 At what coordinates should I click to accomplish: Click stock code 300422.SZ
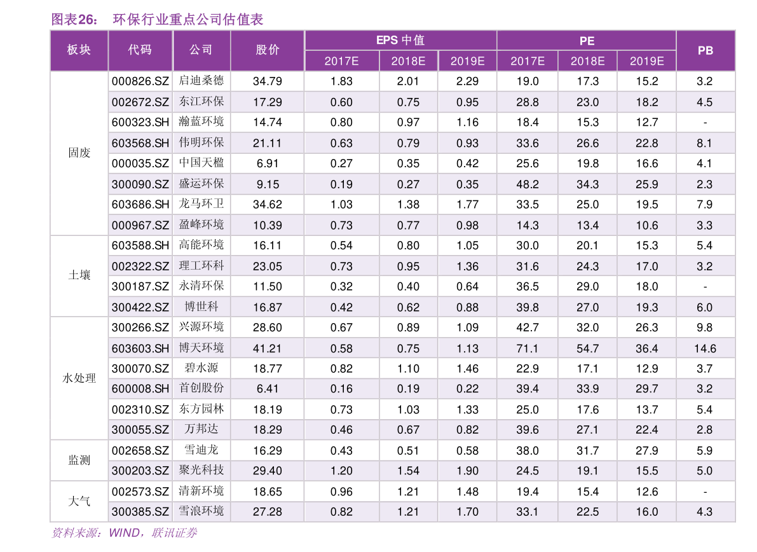pyautogui.click(x=140, y=308)
